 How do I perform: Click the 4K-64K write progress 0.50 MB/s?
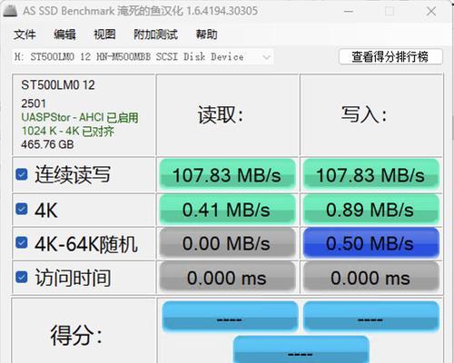coord(371,243)
